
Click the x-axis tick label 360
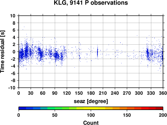(x=163, y=93)
